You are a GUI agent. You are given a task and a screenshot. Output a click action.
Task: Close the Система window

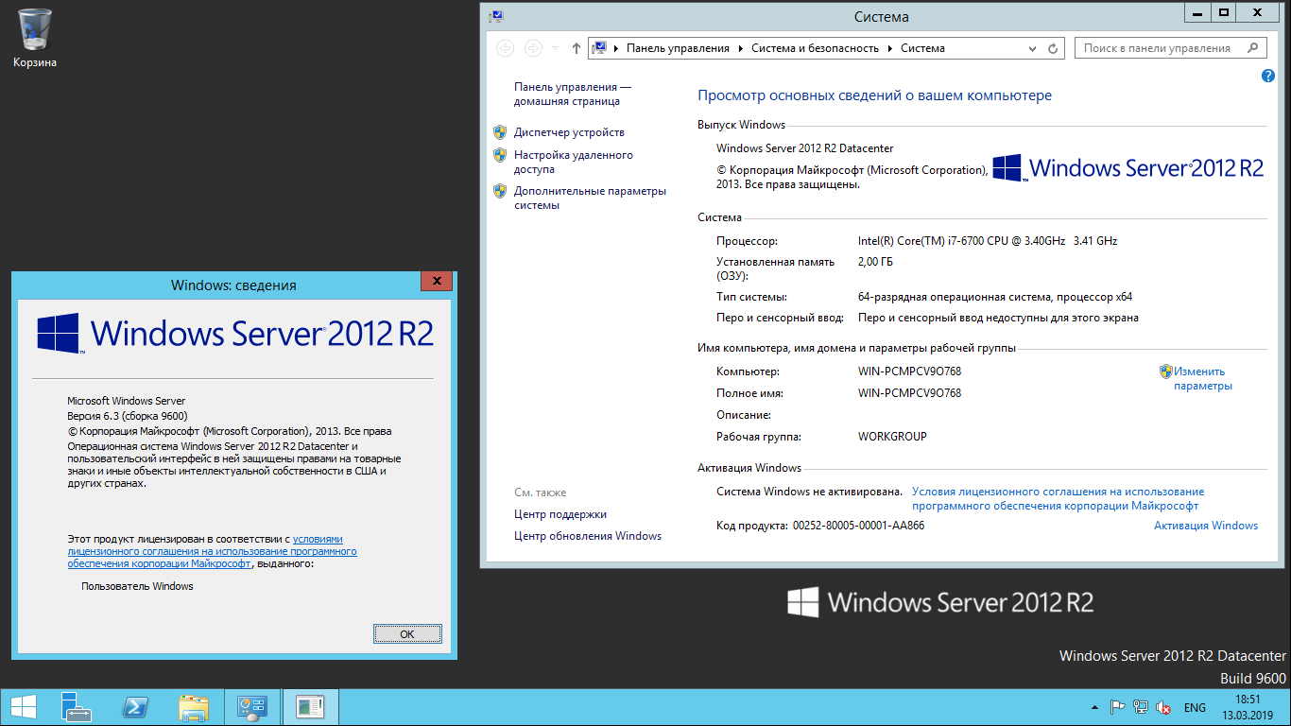1258,13
